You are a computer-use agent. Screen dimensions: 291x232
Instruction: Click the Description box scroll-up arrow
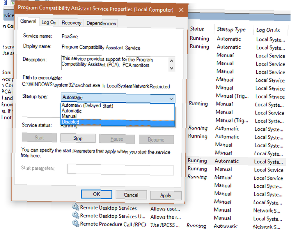click(x=172, y=61)
